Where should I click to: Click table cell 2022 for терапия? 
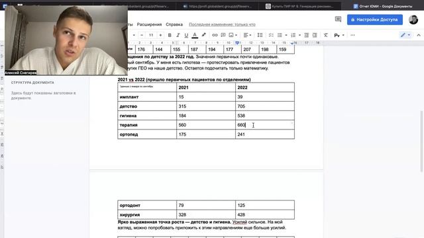point(265,125)
